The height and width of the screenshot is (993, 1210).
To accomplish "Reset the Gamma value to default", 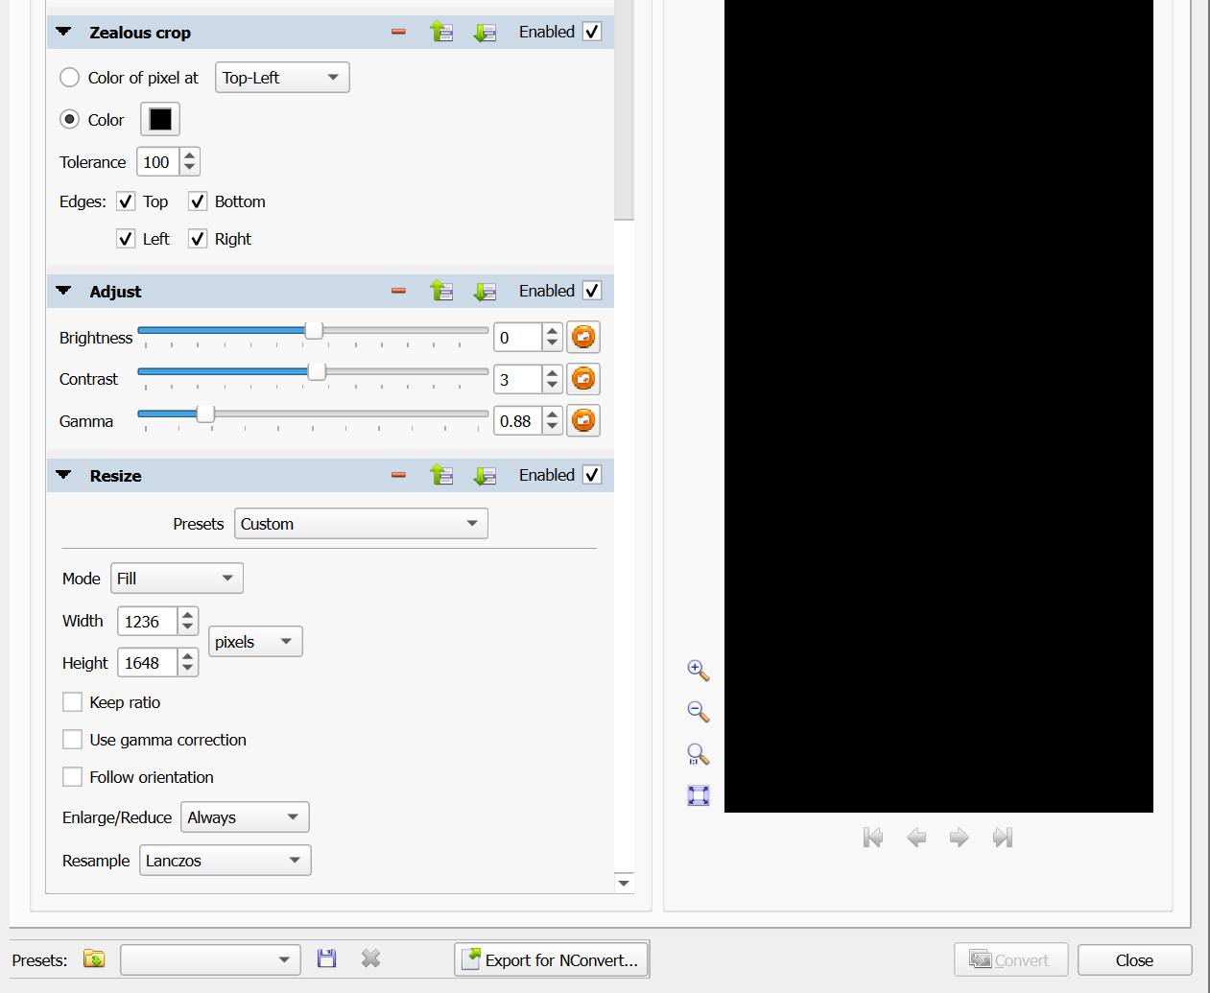I will point(582,420).
